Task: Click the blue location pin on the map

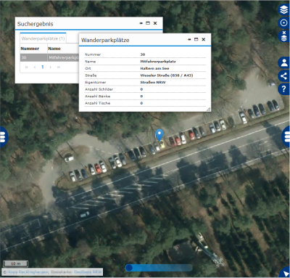Action: coord(159,135)
